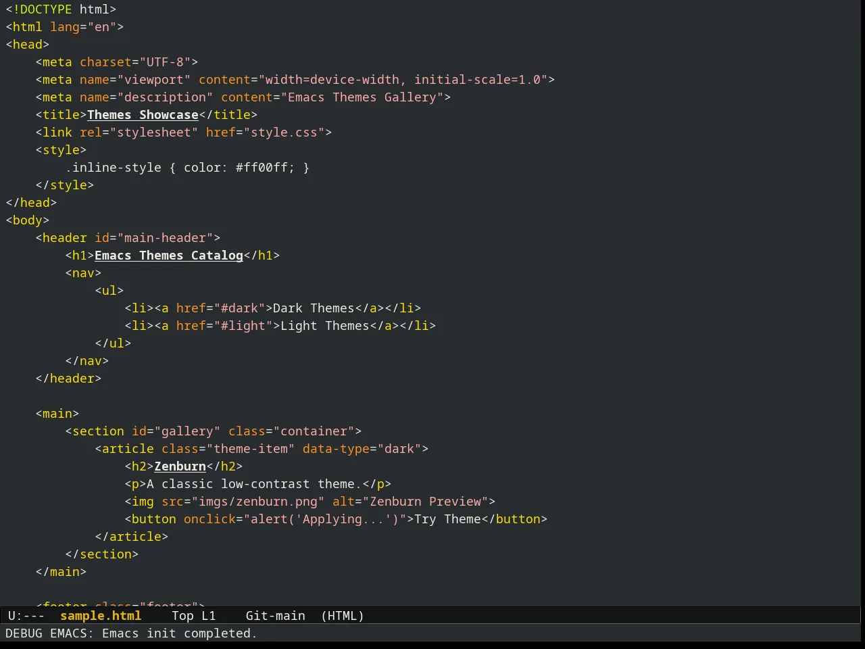
Task: Click the opening <style> tag
Action: click(61, 150)
